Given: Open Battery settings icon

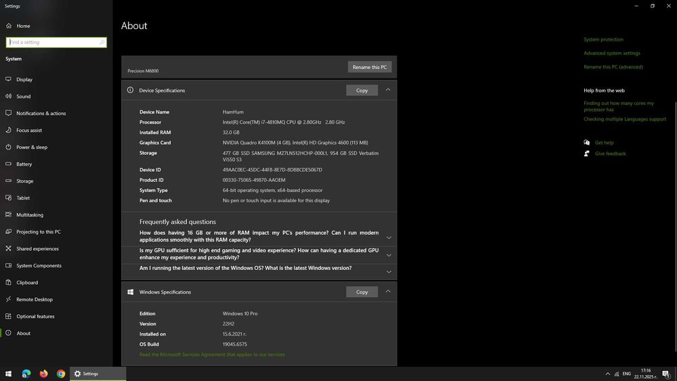Looking at the screenshot, I should click(x=8, y=164).
